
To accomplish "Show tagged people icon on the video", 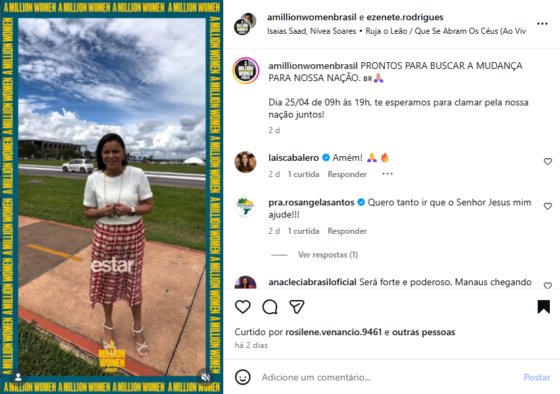I will click(18, 377).
